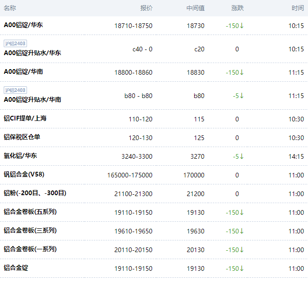Click the middle value 19630

[196, 231]
